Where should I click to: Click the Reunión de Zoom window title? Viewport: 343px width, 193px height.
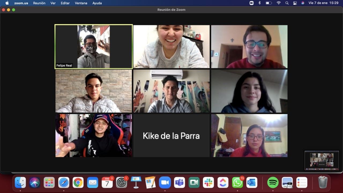coord(171,10)
